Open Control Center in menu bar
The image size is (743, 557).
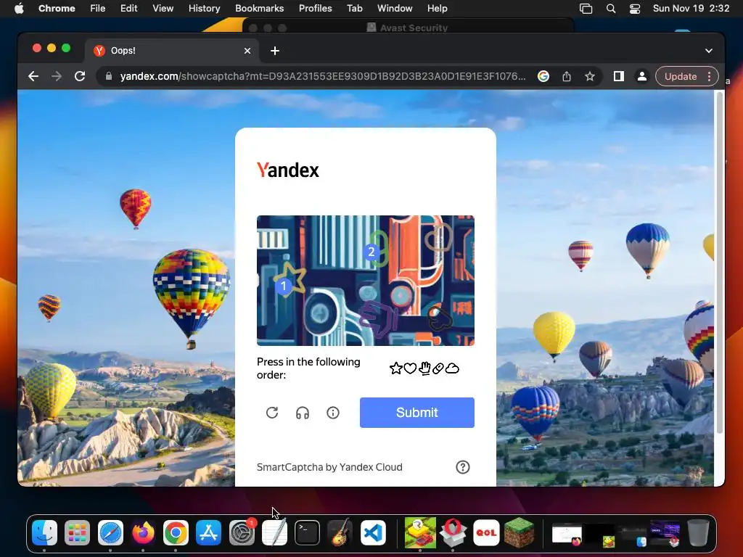(634, 9)
